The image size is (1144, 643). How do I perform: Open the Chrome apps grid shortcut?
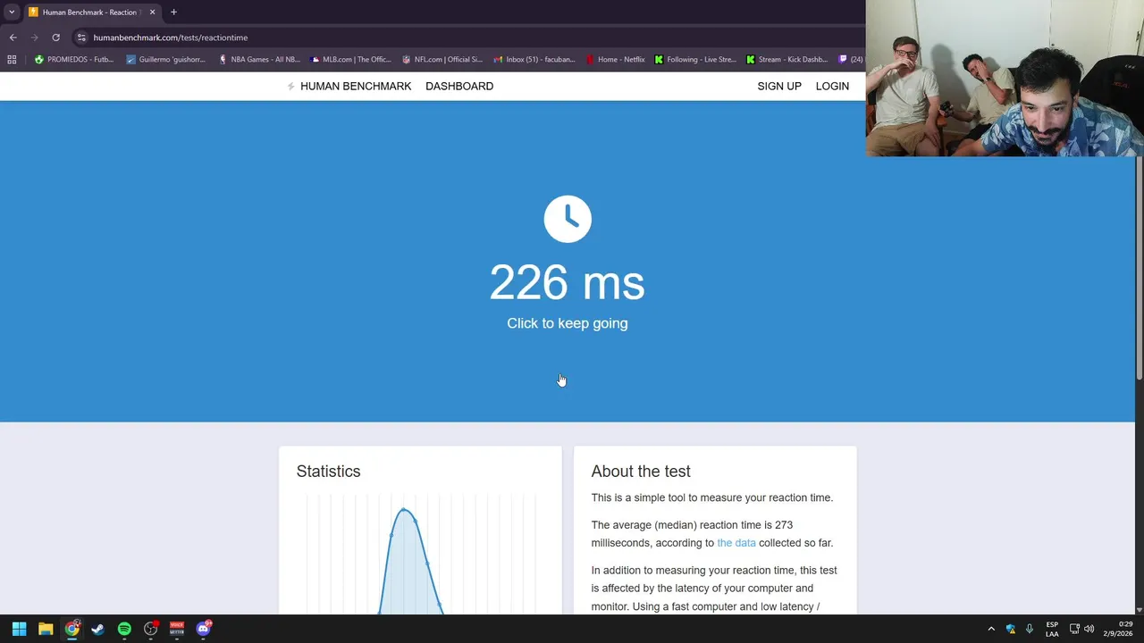click(x=12, y=60)
